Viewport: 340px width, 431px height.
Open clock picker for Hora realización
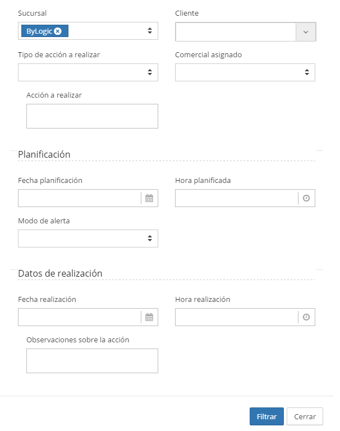[306, 317]
